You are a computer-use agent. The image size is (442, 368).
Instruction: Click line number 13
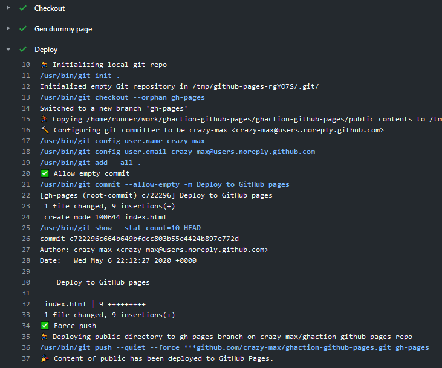pos(26,97)
